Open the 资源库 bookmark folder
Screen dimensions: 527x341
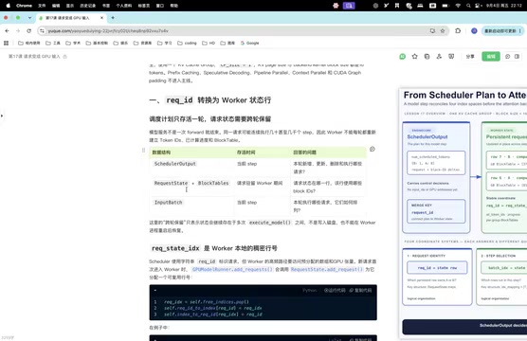click(x=142, y=43)
